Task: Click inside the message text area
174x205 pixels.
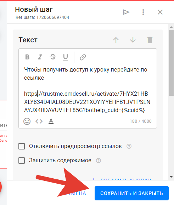Action: point(88,90)
